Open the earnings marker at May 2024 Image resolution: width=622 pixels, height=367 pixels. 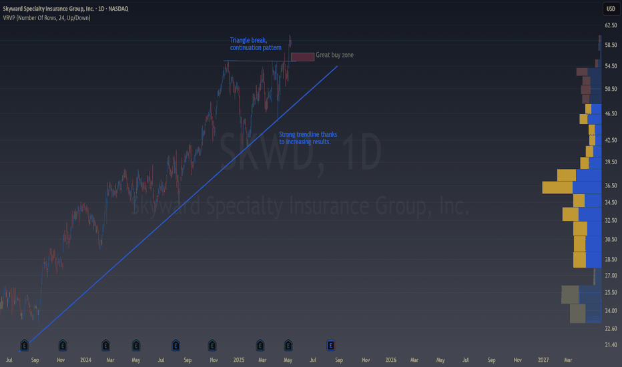tap(136, 345)
